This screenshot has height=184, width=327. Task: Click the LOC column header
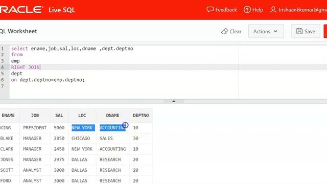click(x=82, y=116)
